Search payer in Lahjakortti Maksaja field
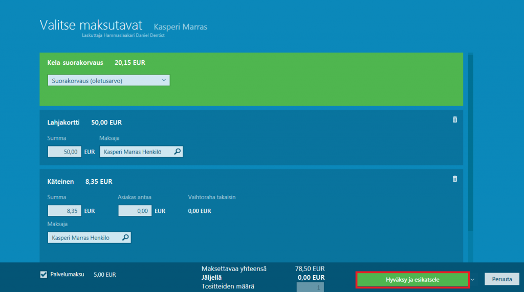The image size is (524, 292). click(x=178, y=152)
